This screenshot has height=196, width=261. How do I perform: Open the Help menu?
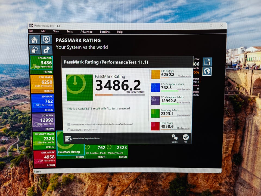120,32
